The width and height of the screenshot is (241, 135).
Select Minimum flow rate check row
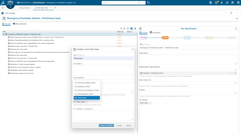pyautogui.click(x=18, y=55)
